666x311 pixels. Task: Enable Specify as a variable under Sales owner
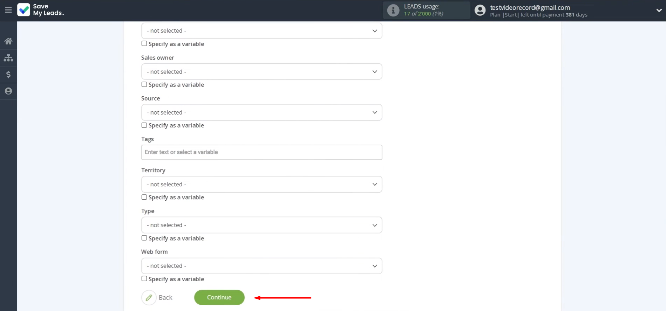coord(144,84)
